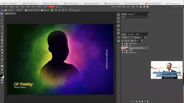Select the Magic Wand tool
The image size is (184, 103).
coord(2,23)
